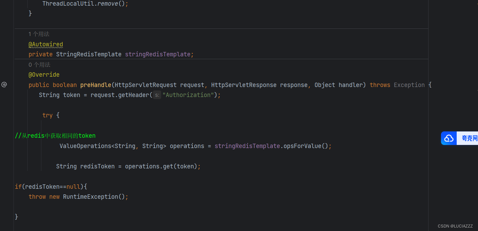Click the "if(redisToken==null)" condition
478x231 pixels.
coord(49,187)
